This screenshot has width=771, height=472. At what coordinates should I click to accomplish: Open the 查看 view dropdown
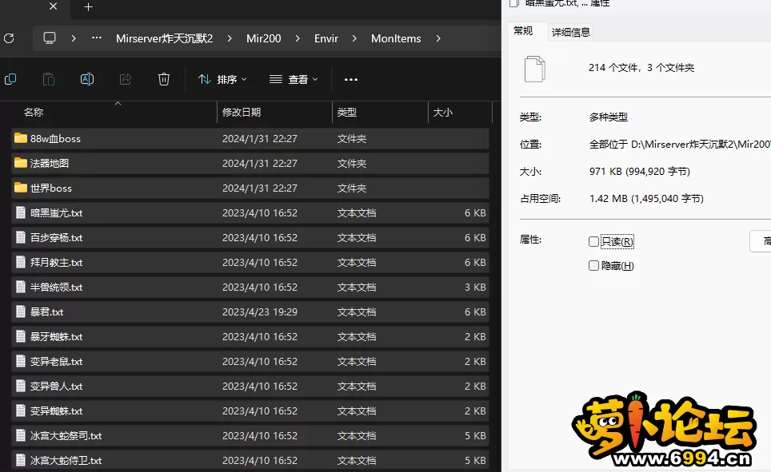click(x=294, y=80)
